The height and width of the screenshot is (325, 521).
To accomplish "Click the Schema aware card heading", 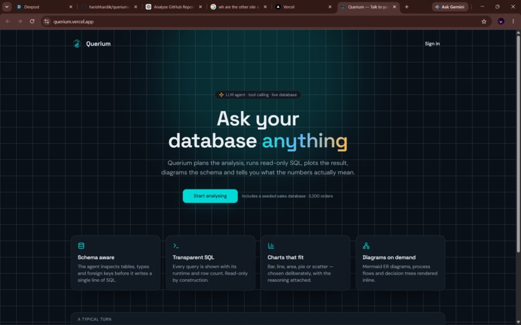I will tap(96, 257).
